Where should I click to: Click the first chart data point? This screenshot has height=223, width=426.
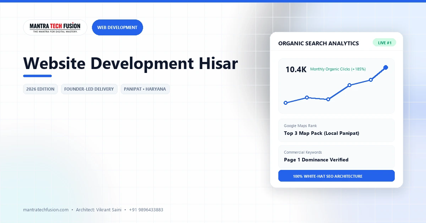pos(285,103)
